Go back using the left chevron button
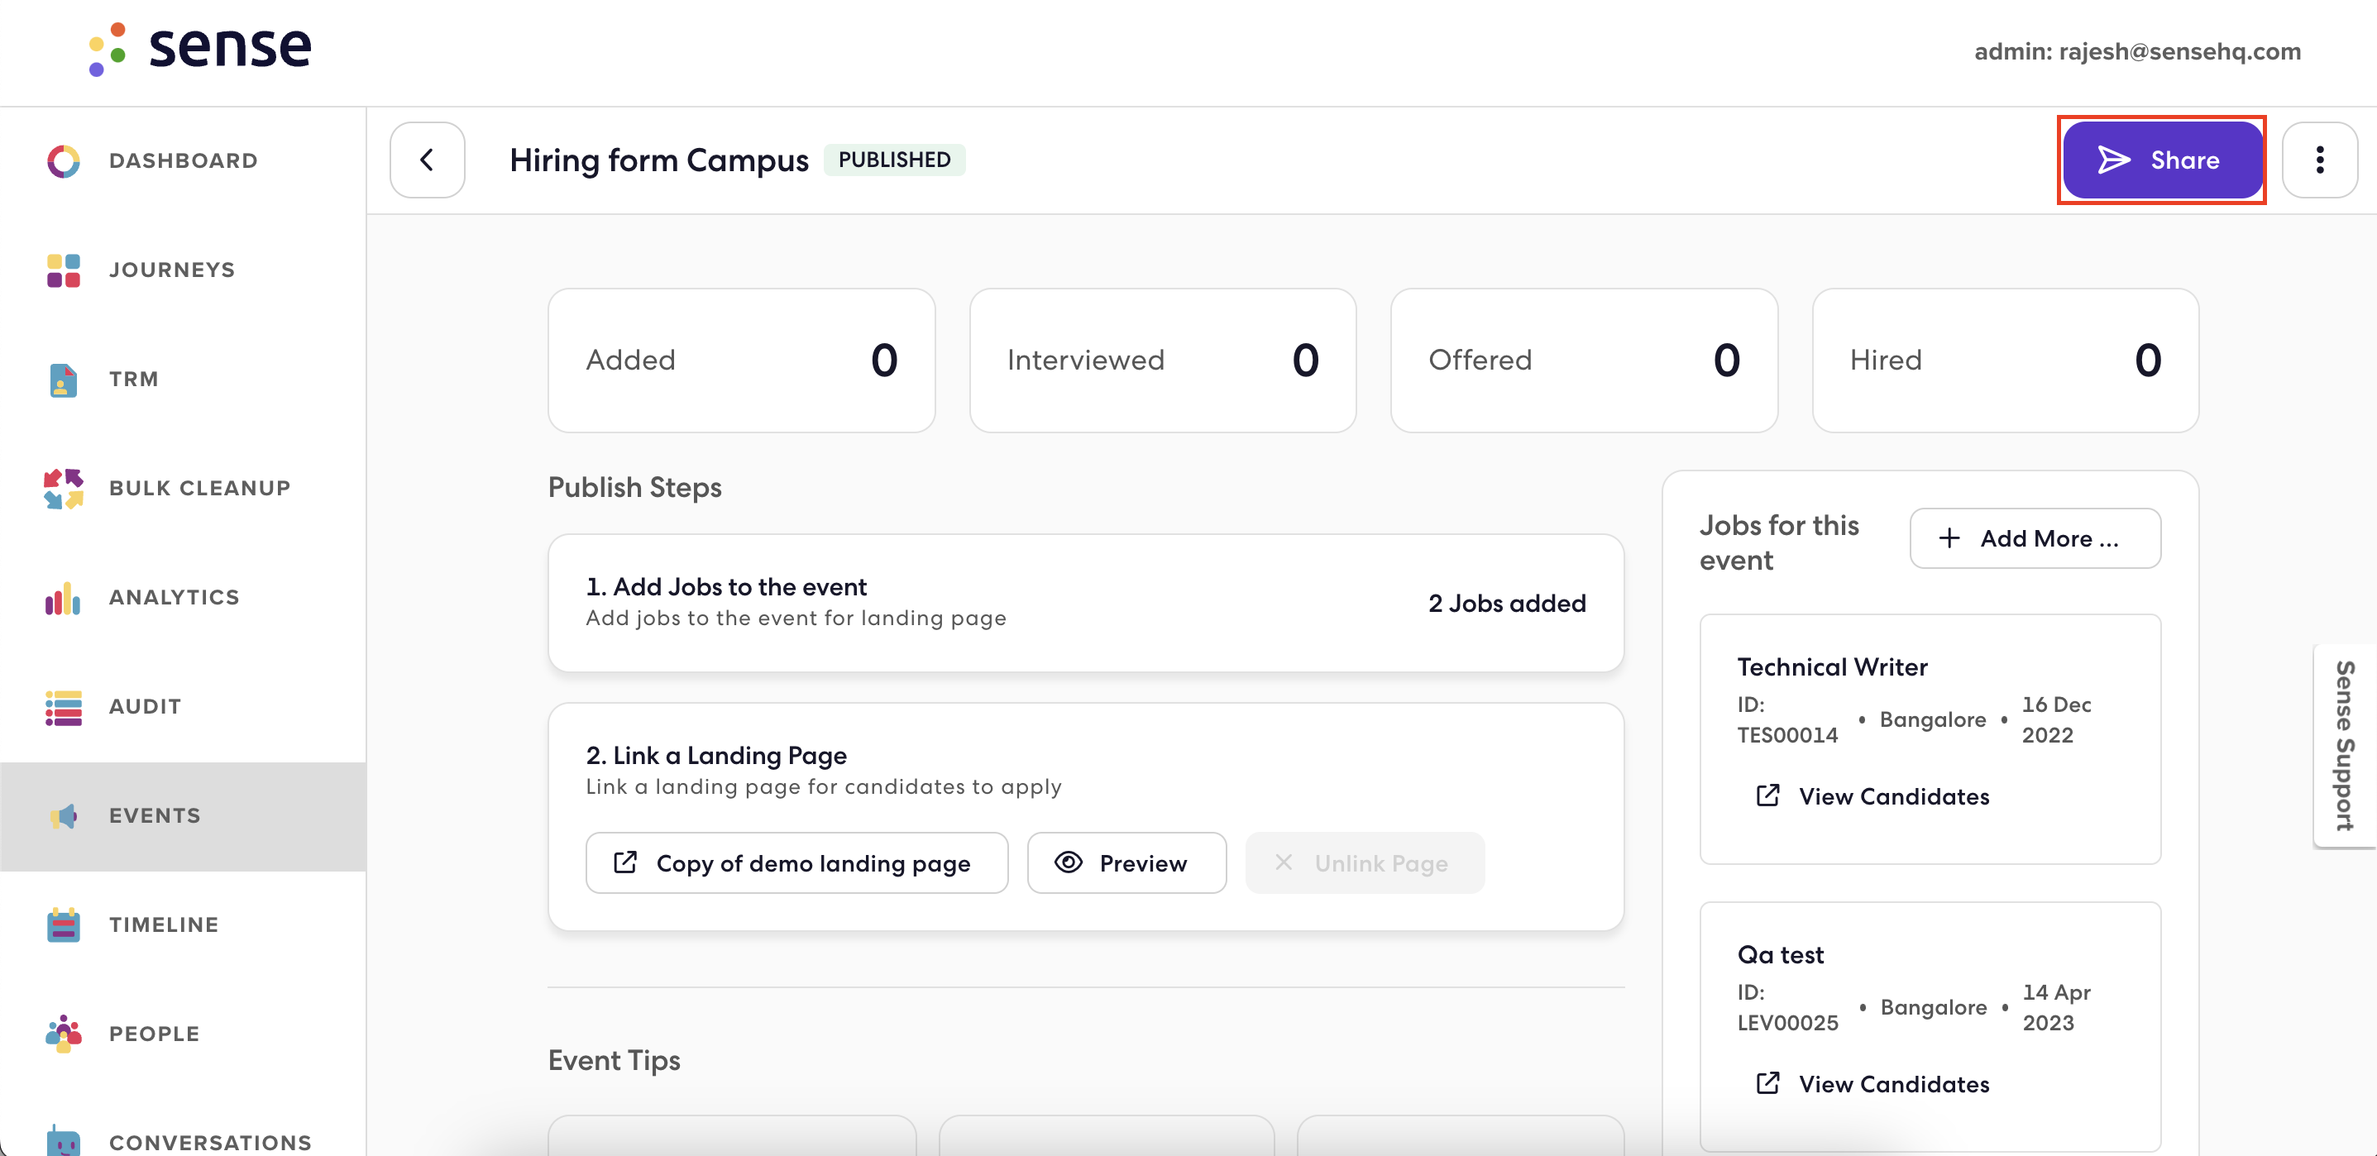The width and height of the screenshot is (2377, 1156). (x=428, y=160)
